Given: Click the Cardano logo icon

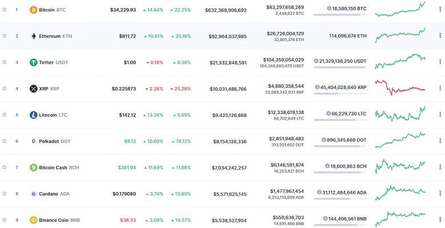Looking at the screenshot, I should pos(33,193).
